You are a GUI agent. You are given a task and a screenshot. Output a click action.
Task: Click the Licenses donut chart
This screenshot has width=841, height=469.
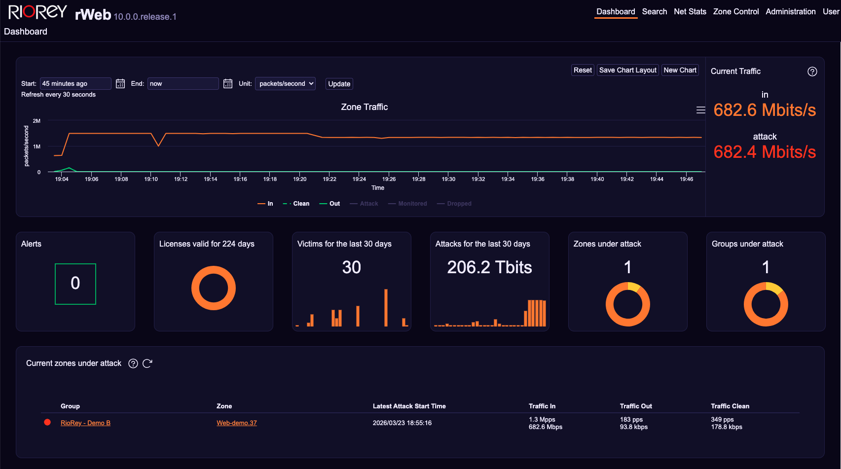click(213, 288)
